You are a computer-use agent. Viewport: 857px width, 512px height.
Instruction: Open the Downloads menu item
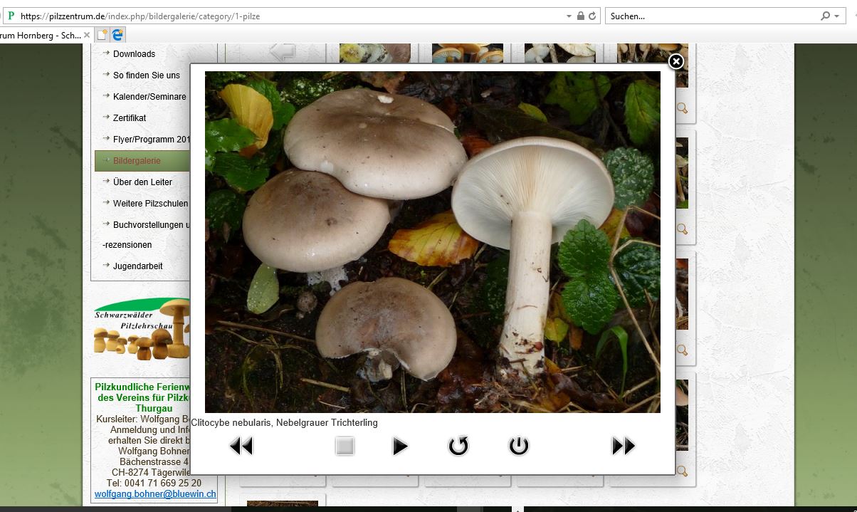click(x=134, y=54)
